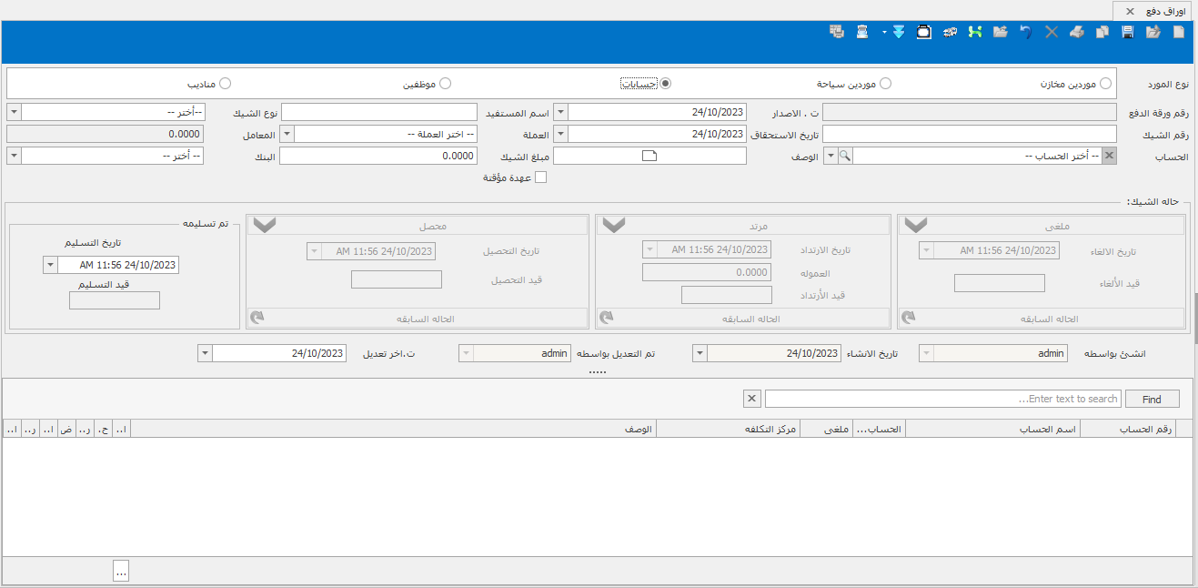This screenshot has width=1198, height=588.
Task: Select the موظفين radio option
Action: tap(445, 84)
